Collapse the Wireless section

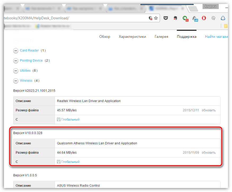[x=16, y=81]
